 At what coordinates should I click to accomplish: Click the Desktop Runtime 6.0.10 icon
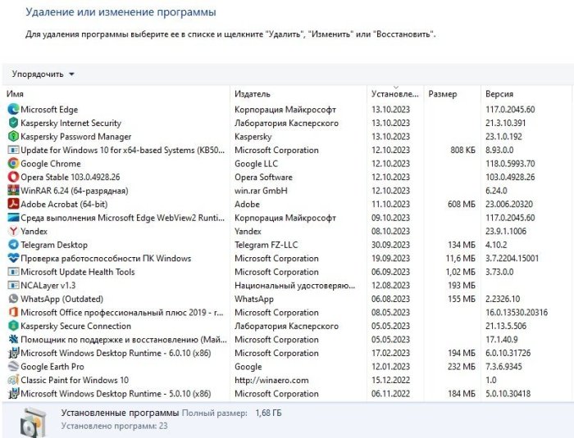13,353
